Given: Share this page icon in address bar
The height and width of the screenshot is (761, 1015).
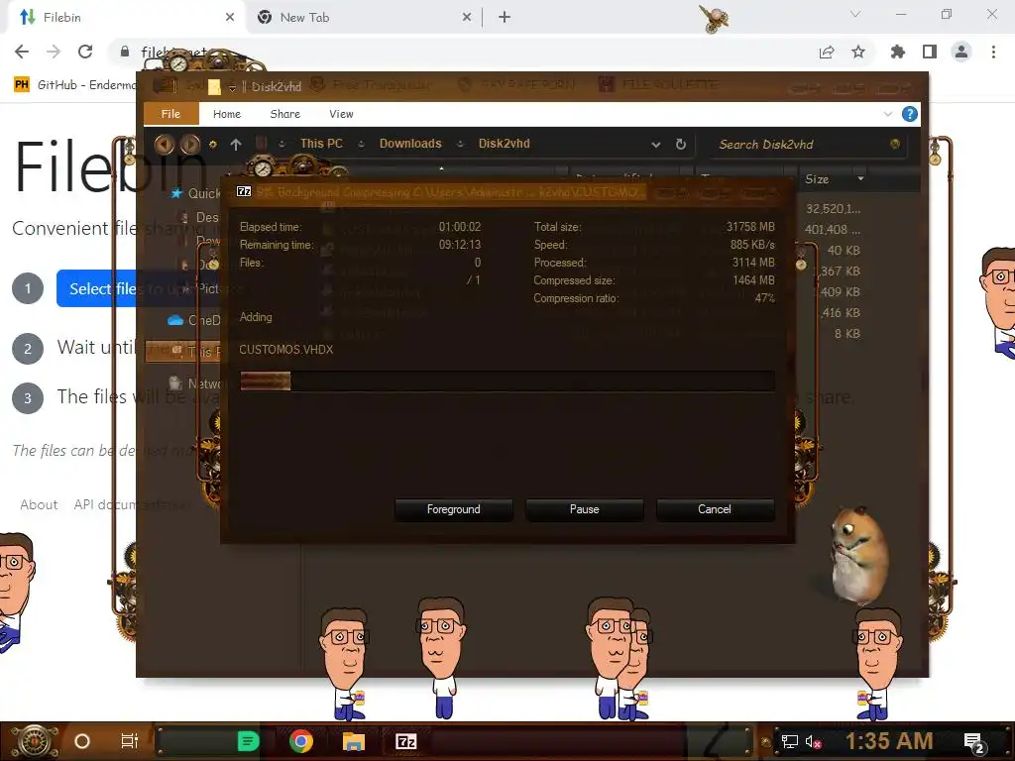Looking at the screenshot, I should pyautogui.click(x=827, y=53).
